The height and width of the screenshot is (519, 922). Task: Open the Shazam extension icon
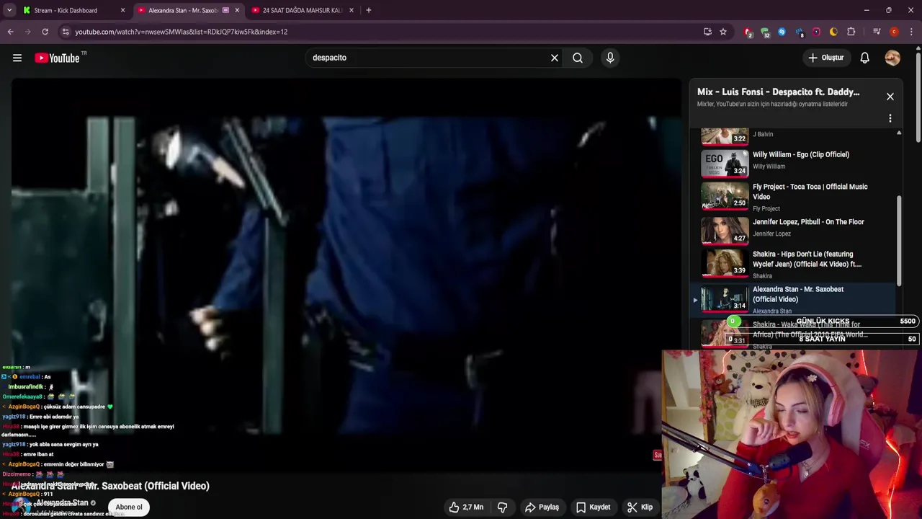782,32
